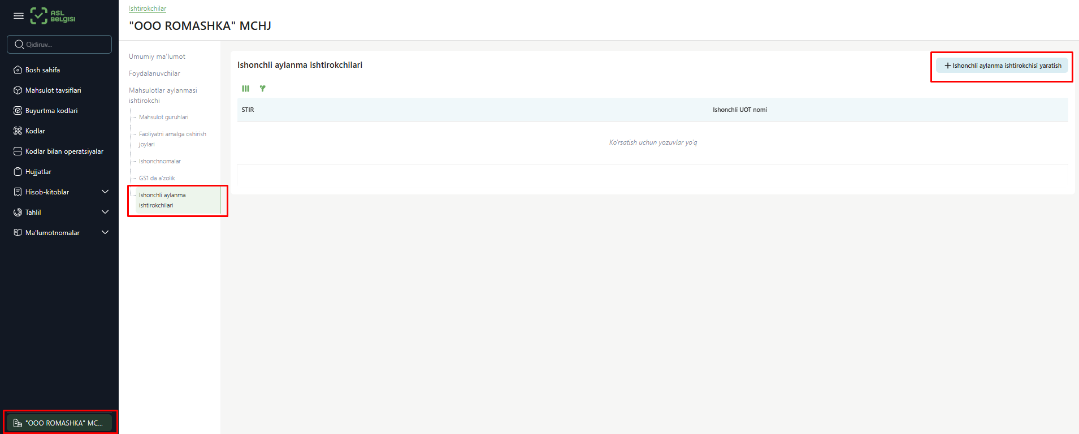Click the Kodlar icon in sidebar
Screen dimensions: 1079x434
point(18,131)
